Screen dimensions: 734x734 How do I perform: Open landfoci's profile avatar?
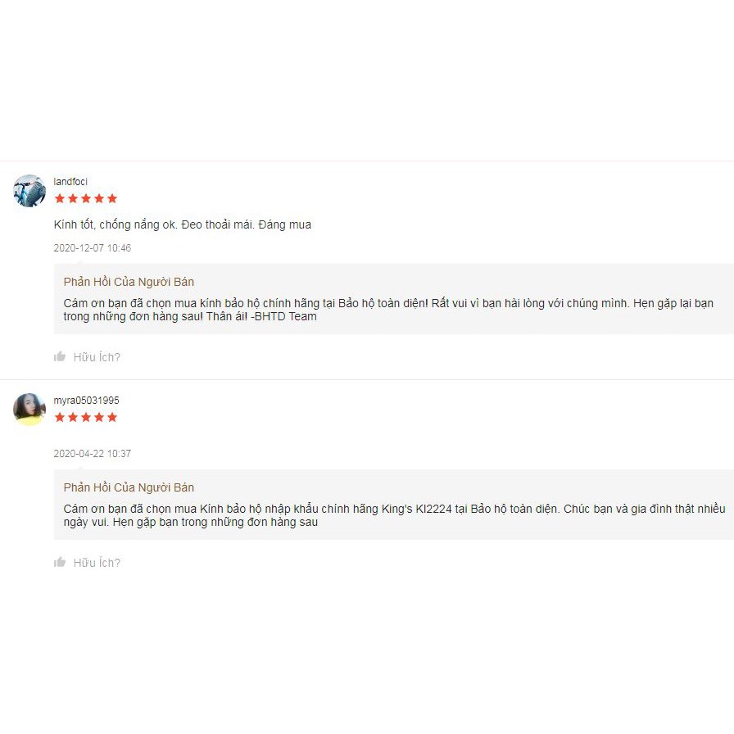tap(29, 191)
